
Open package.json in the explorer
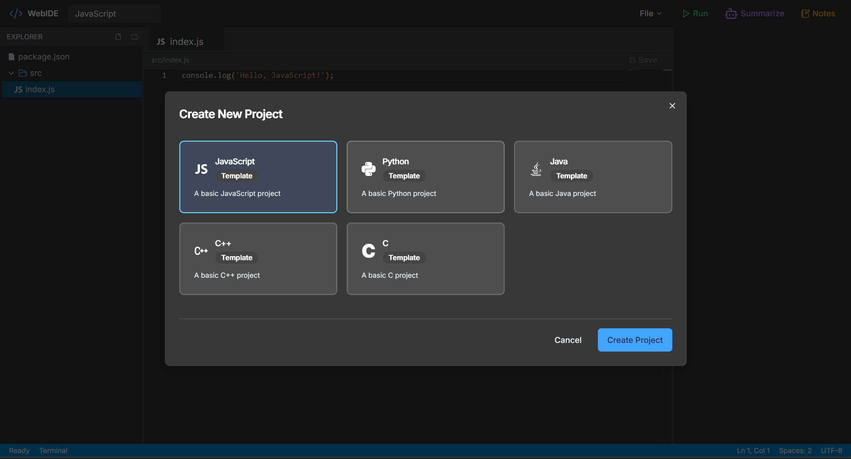point(44,57)
